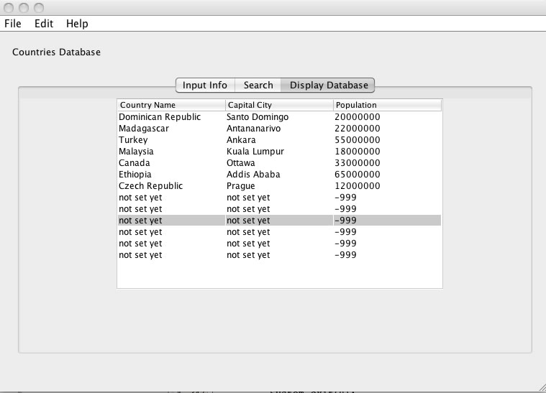546x393 pixels.
Task: Open the File menu
Action: click(x=13, y=24)
